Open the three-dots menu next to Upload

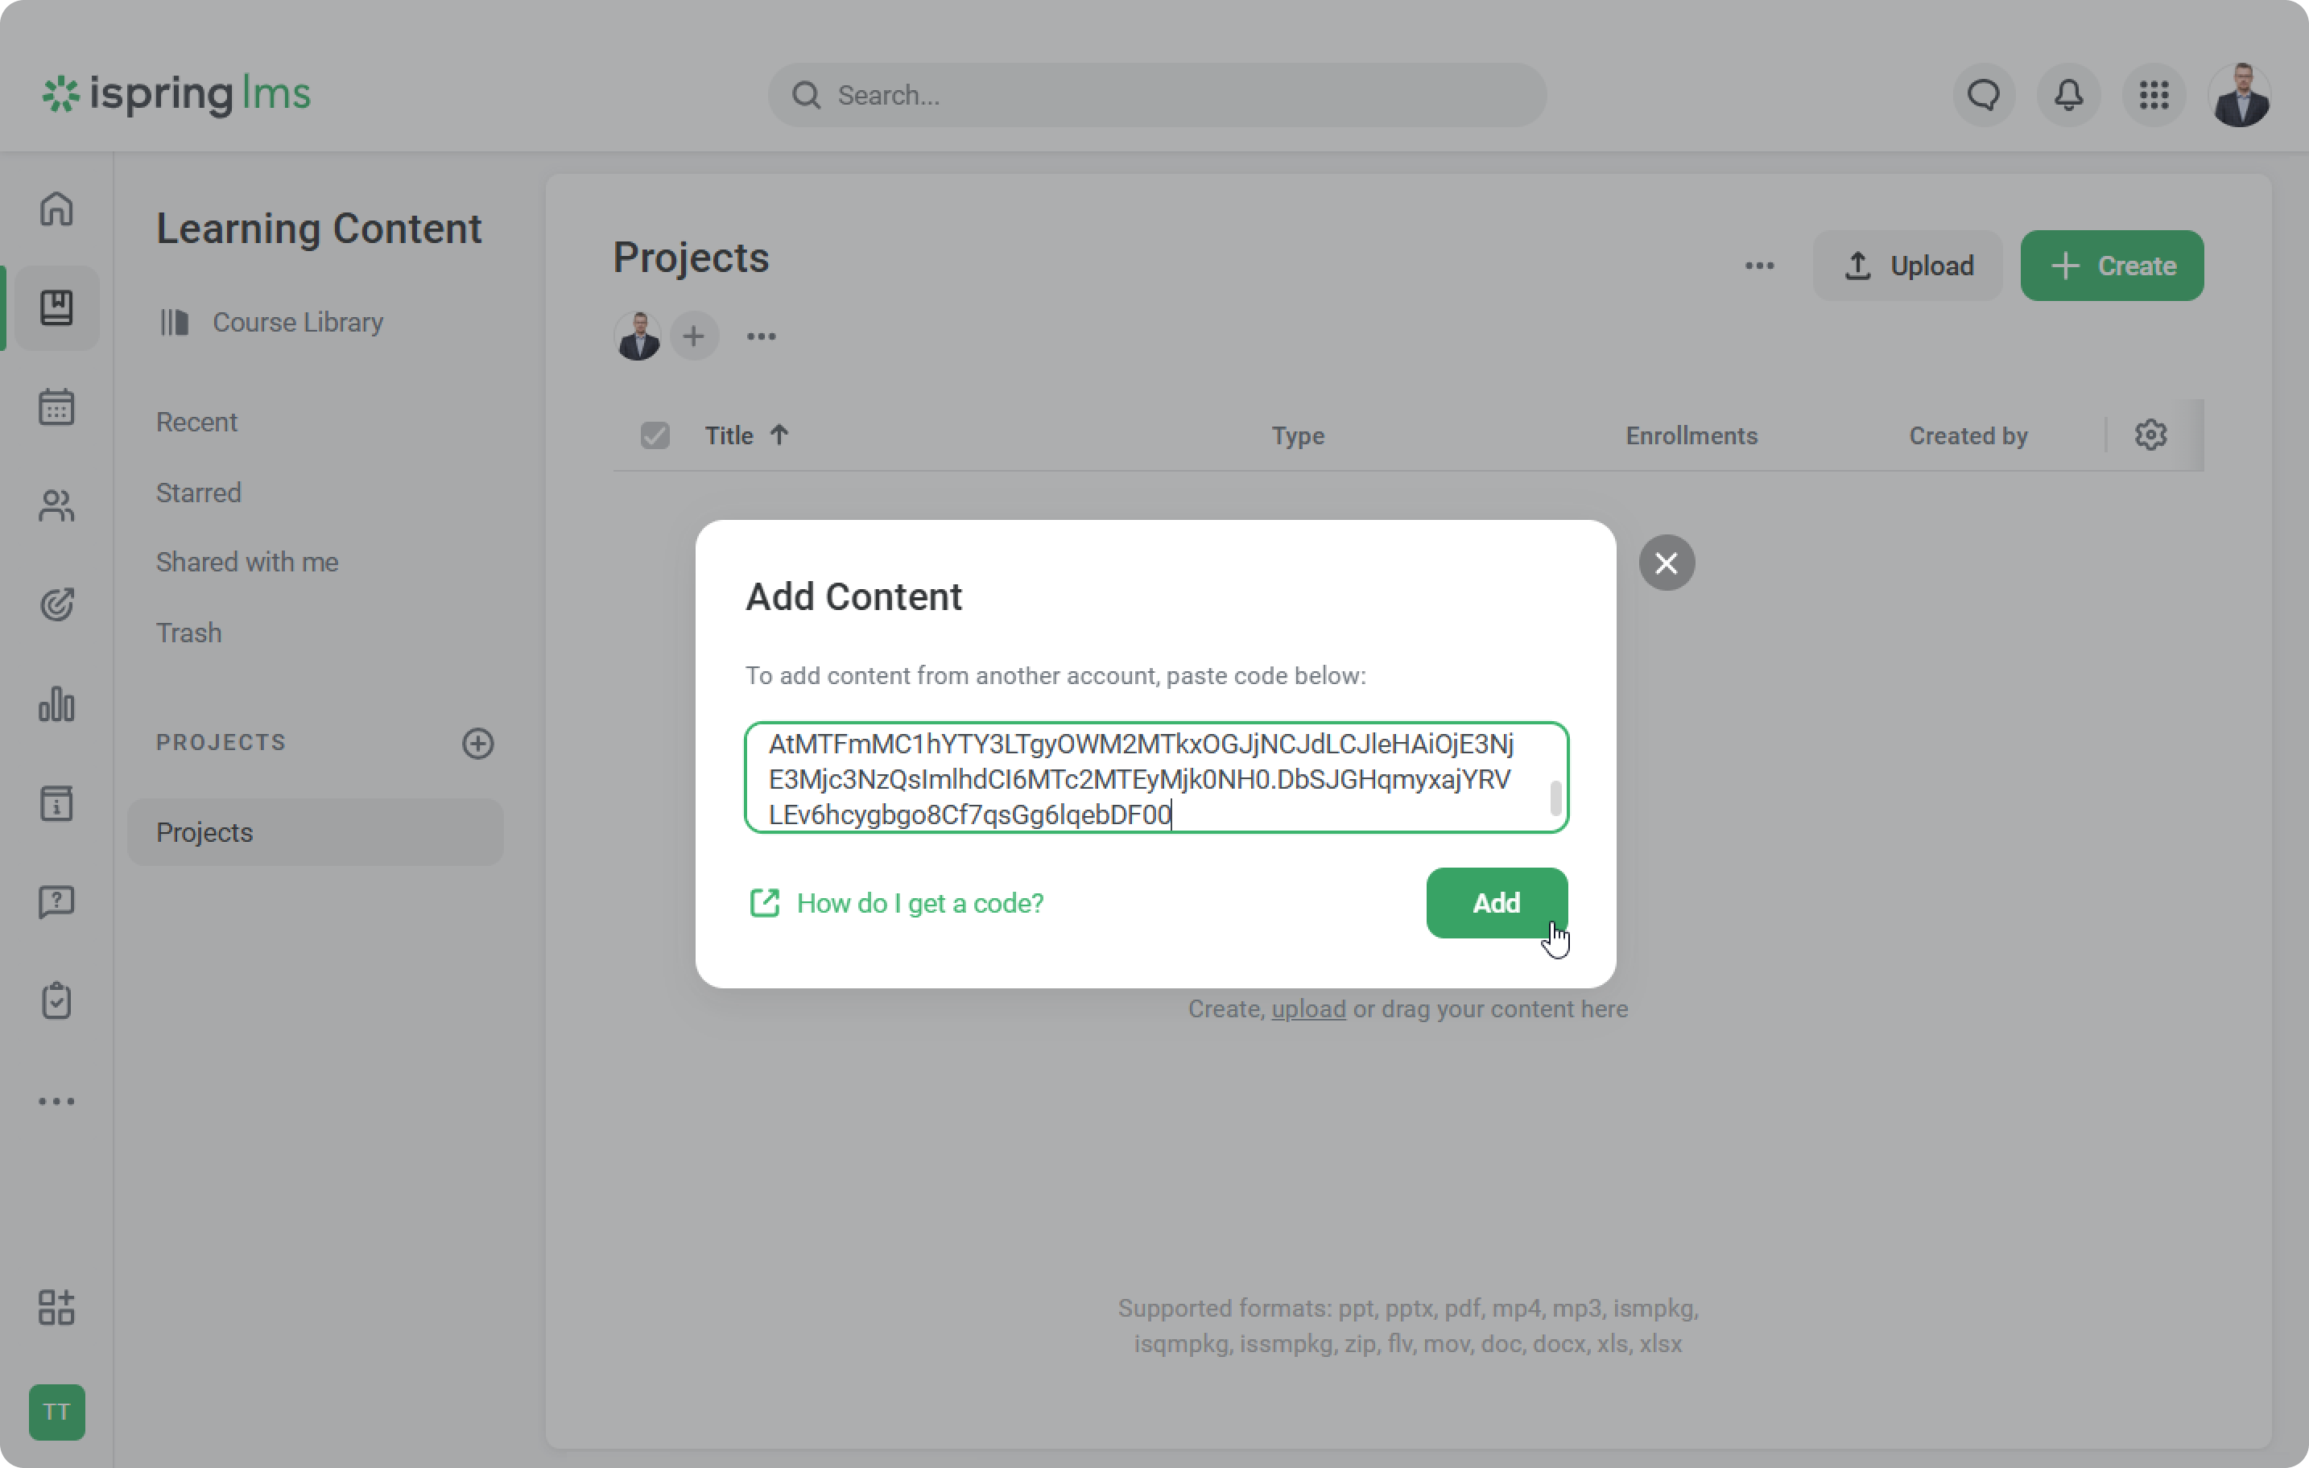point(1758,266)
